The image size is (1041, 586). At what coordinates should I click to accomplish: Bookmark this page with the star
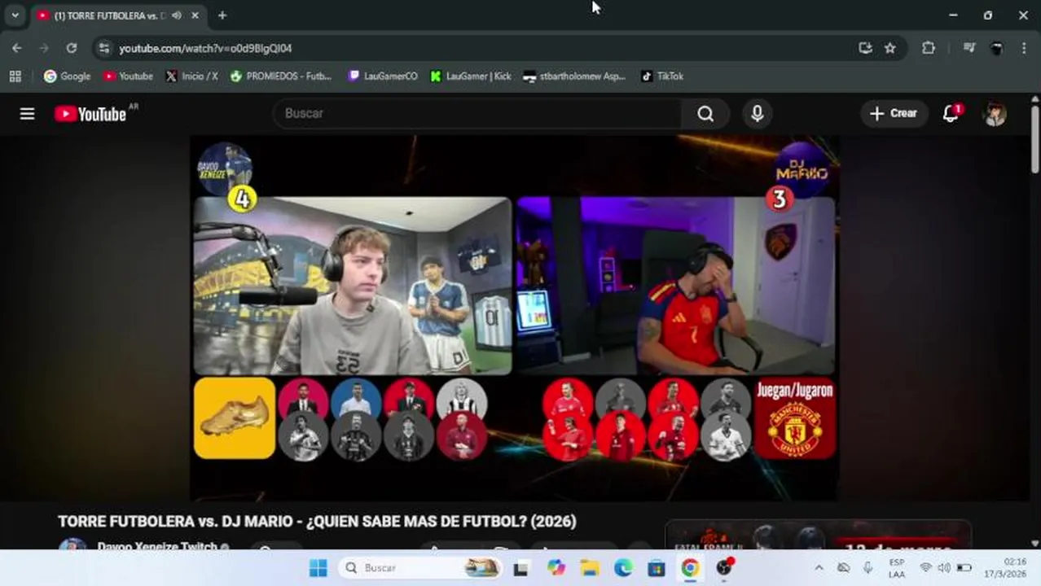coord(890,48)
